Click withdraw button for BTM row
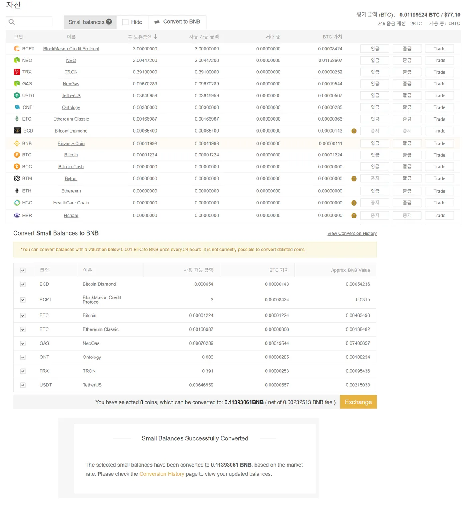463x511 pixels. coord(407,178)
